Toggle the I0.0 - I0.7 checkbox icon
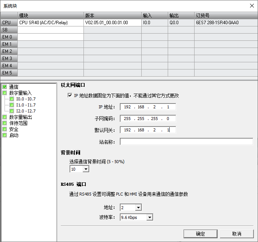This screenshot has height=242, width=258. (x=12, y=99)
